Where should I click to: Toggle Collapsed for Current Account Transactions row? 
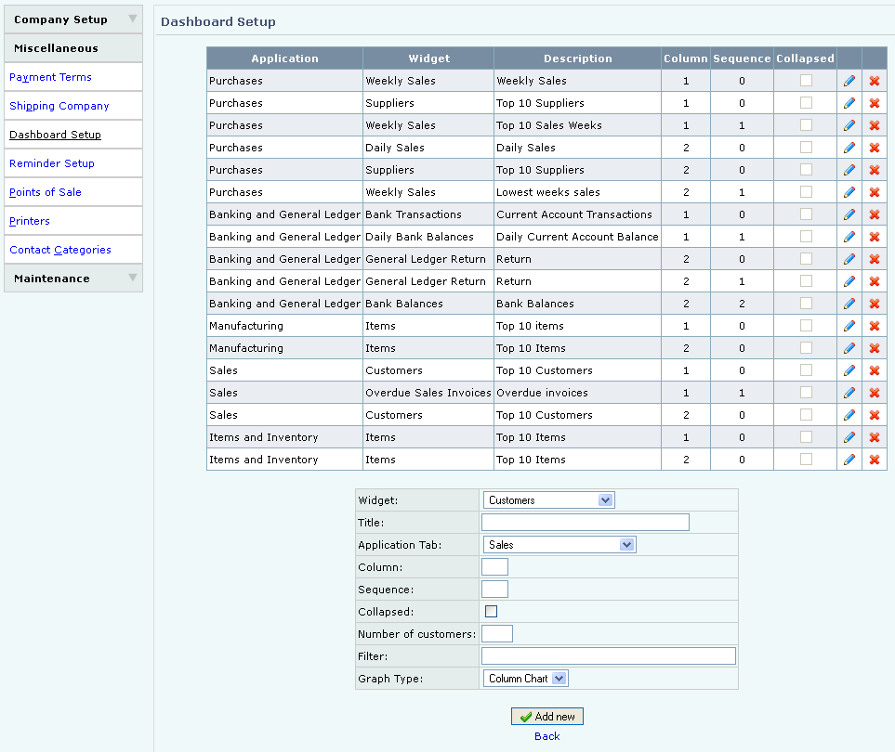tap(806, 214)
